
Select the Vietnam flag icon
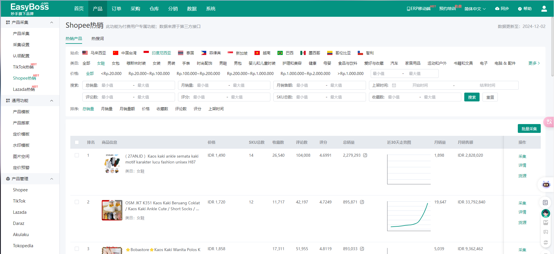point(257,53)
